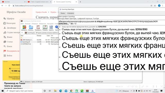The width and height of the screenshot is (165, 93).
Task: Click the Проверить test icon in WinRAR
Action: (38, 28)
